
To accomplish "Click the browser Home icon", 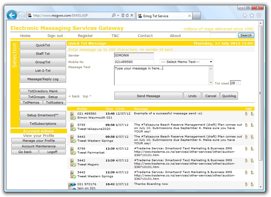I will pos(245,16).
